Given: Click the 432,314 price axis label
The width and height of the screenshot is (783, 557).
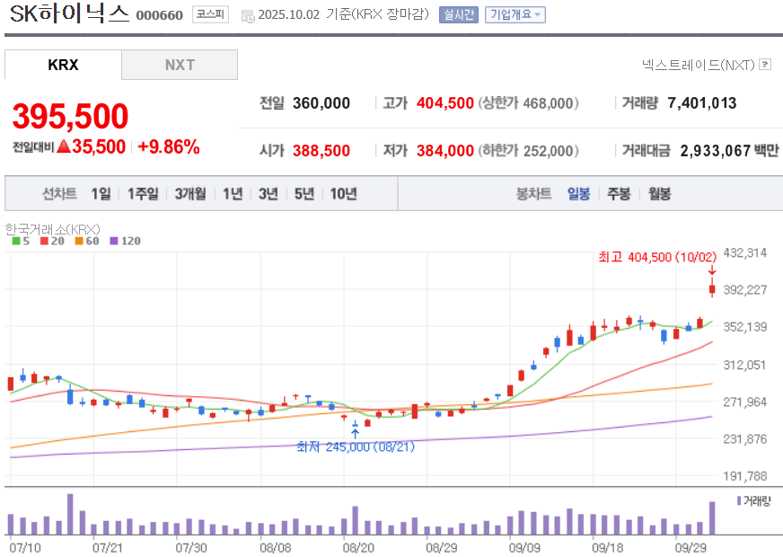Looking at the screenshot, I should pyautogui.click(x=745, y=252).
